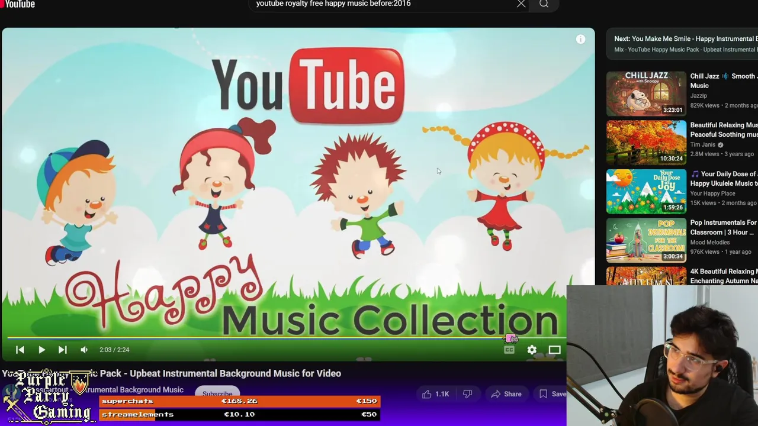Open player settings gear
Screen dimensions: 758x426
[x=532, y=350]
